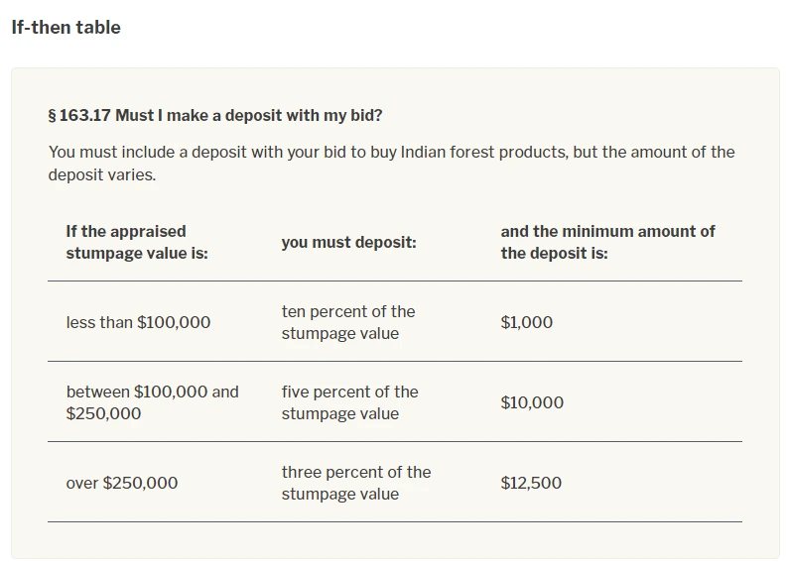788x562 pixels.
Task: Click the "between $100,000 and $250,000" cell
Action: [152, 402]
